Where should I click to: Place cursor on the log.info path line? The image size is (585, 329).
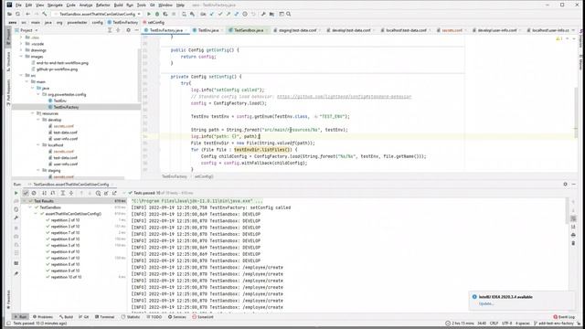(x=226, y=136)
